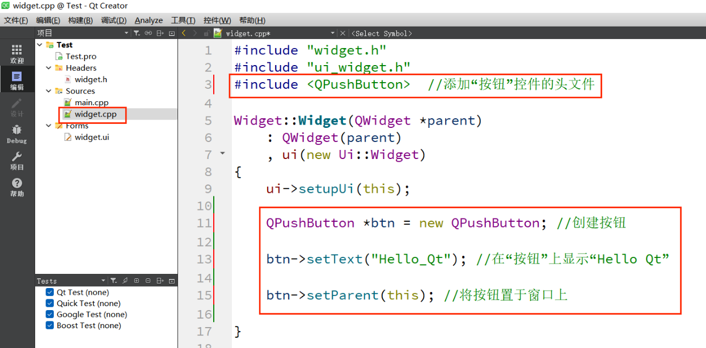Open the 调试(D) menu
Viewport: 706px width, 348px height.
[x=113, y=20]
